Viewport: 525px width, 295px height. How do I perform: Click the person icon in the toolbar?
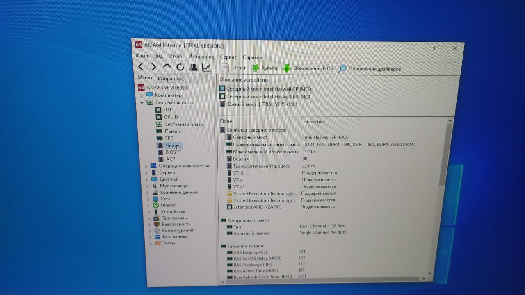click(193, 67)
